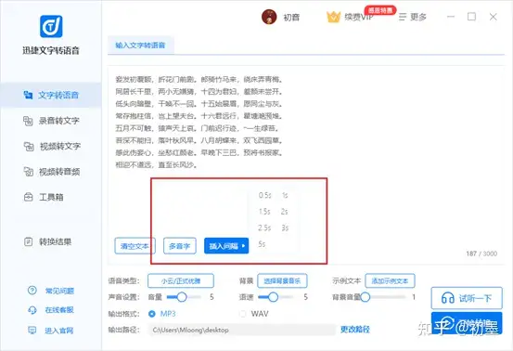513x351 pixels.
Task: Click the 转换结果 document icon
Action: click(29, 242)
